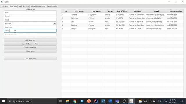Switch to the Students tab
Screen dimensions: 186x104
tap(5, 6)
